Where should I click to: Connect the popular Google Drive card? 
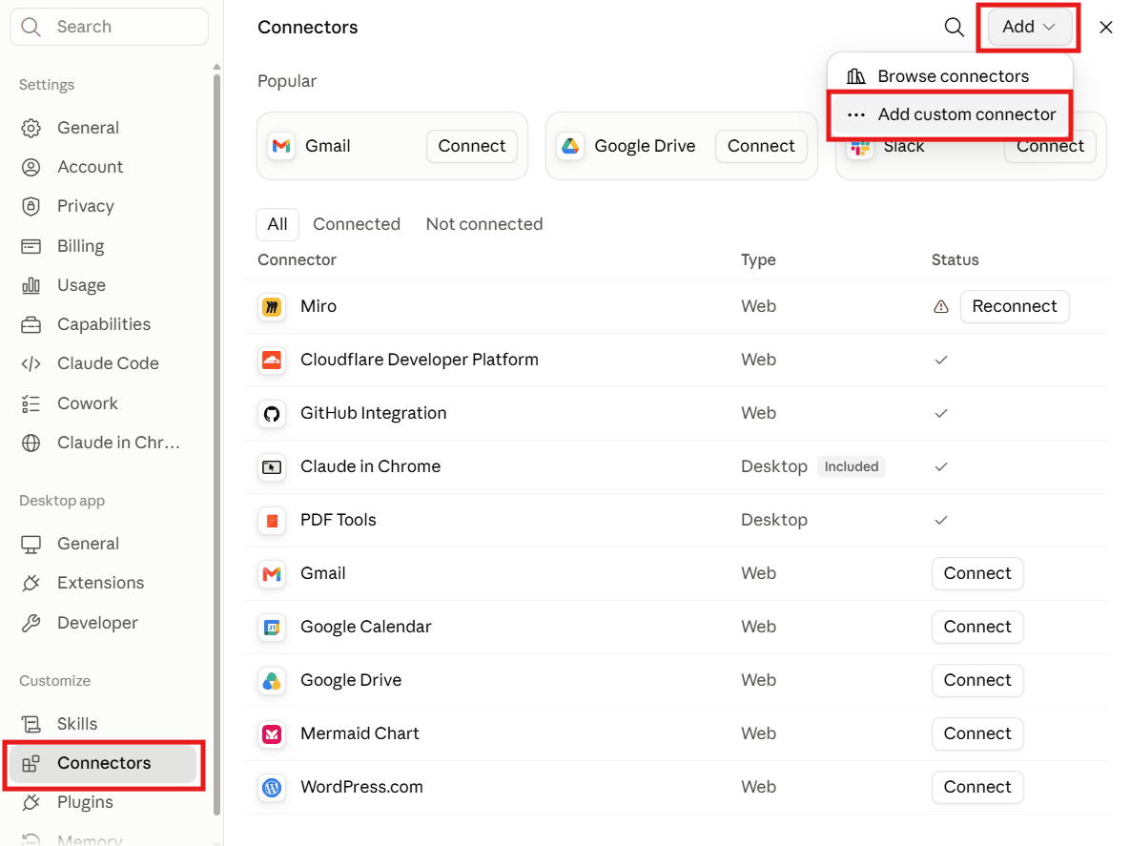(760, 146)
